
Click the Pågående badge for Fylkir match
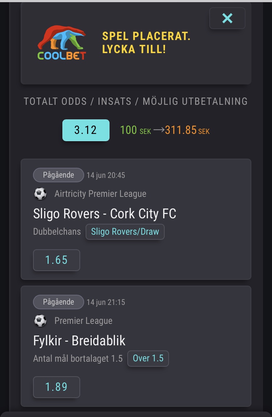click(x=58, y=302)
